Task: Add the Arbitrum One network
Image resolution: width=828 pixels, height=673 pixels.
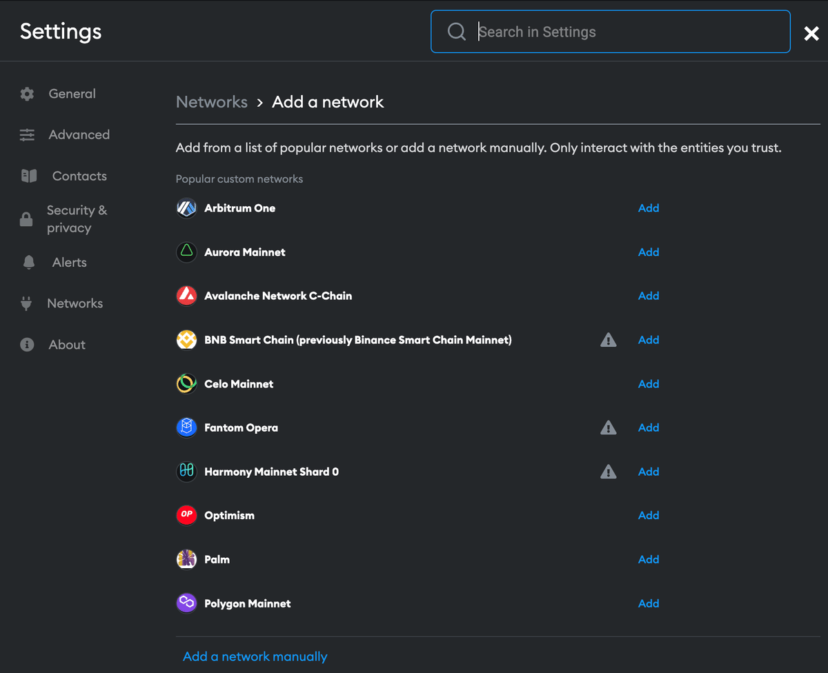Action: pyautogui.click(x=649, y=208)
